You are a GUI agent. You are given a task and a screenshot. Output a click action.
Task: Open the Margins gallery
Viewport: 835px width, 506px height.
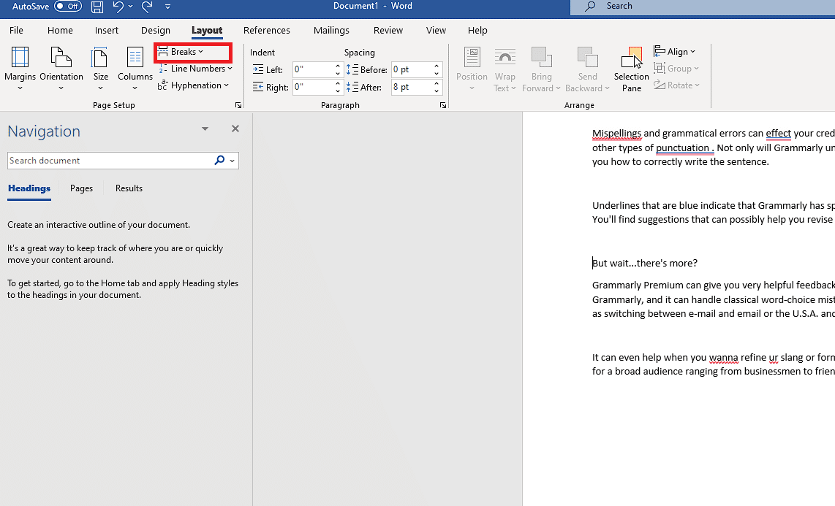click(20, 69)
